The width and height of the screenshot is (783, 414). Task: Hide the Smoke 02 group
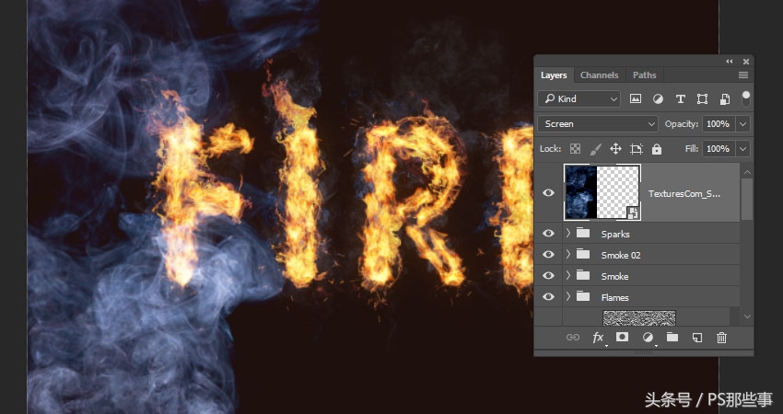click(x=548, y=255)
